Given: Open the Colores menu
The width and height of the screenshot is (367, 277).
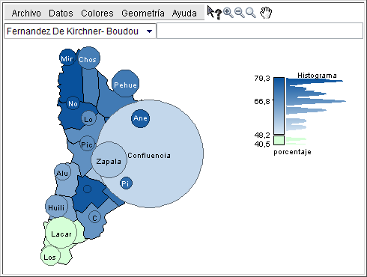Looking at the screenshot, I should pos(97,13).
